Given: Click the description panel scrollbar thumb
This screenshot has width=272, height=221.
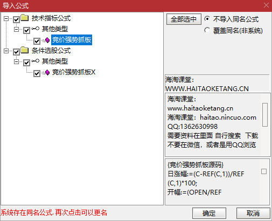Looking at the screenshot, I should click(x=265, y=115).
